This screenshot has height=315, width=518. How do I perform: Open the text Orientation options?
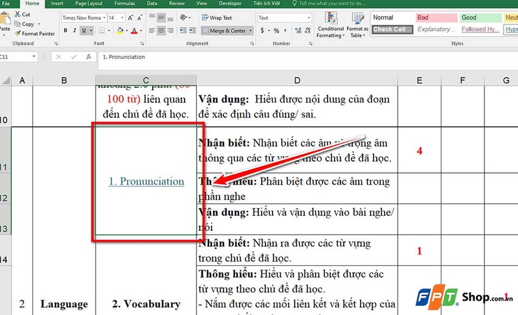click(185, 17)
